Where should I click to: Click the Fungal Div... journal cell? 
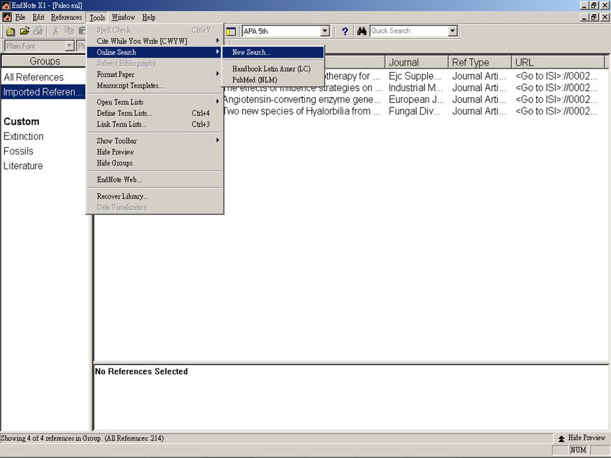point(414,111)
